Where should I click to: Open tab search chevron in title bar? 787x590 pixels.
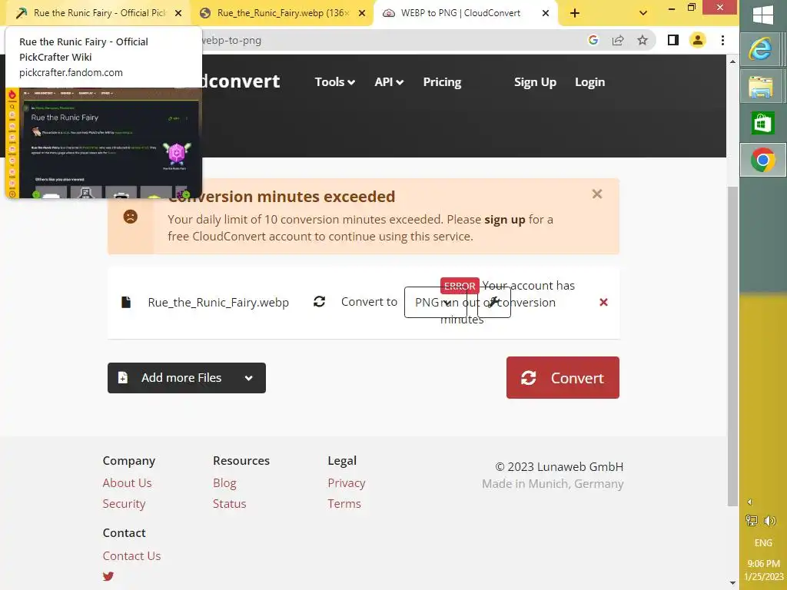(643, 13)
